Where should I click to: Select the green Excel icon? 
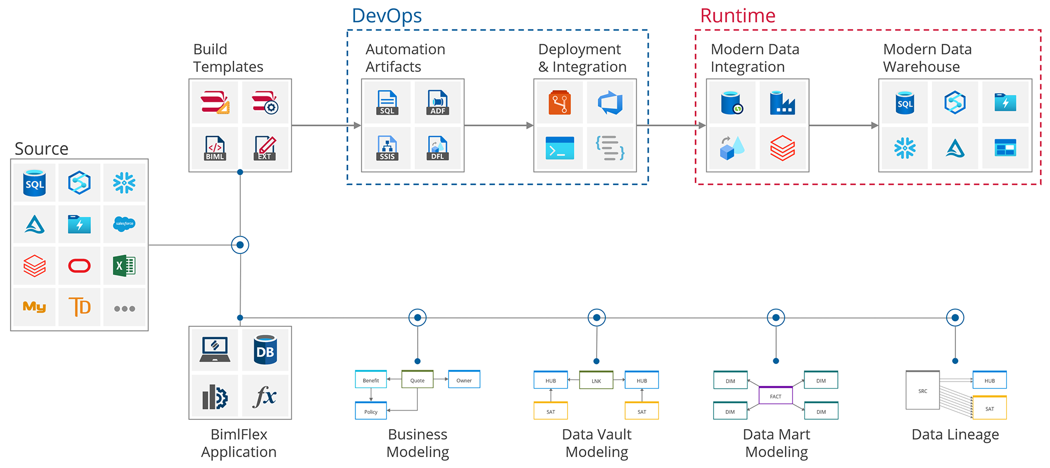coord(124,265)
